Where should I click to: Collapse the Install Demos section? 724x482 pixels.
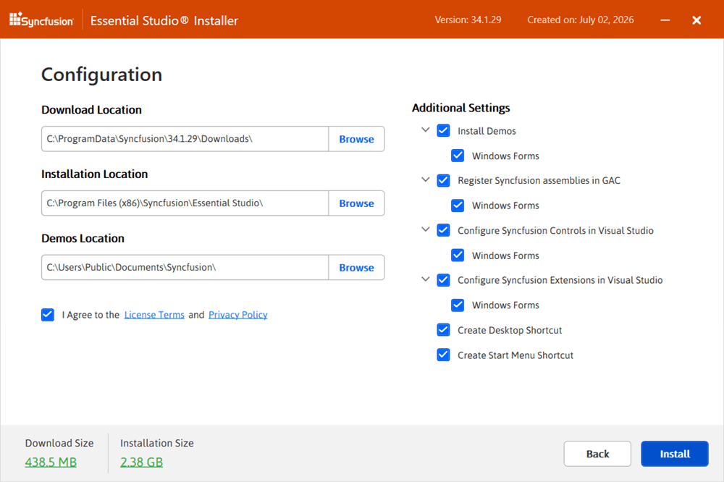tap(425, 130)
